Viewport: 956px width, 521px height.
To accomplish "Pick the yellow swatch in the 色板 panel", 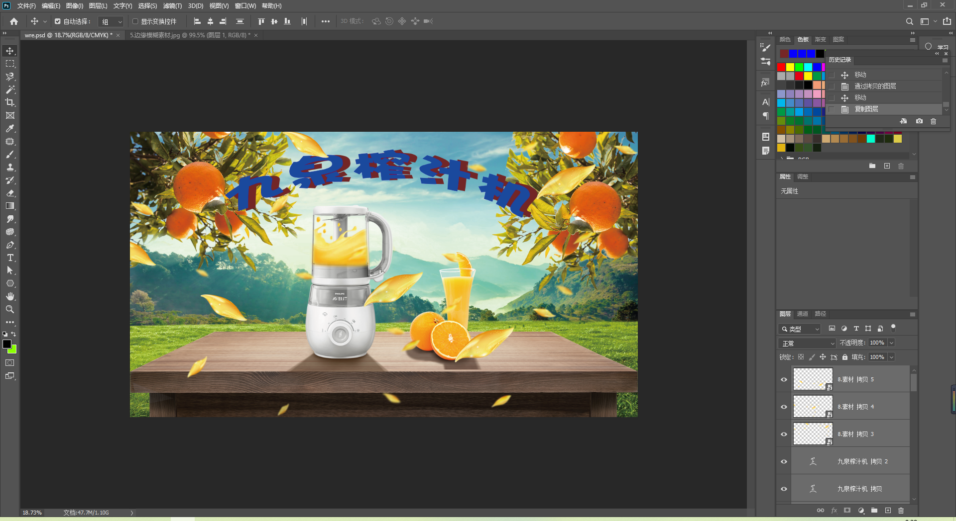I will (790, 67).
